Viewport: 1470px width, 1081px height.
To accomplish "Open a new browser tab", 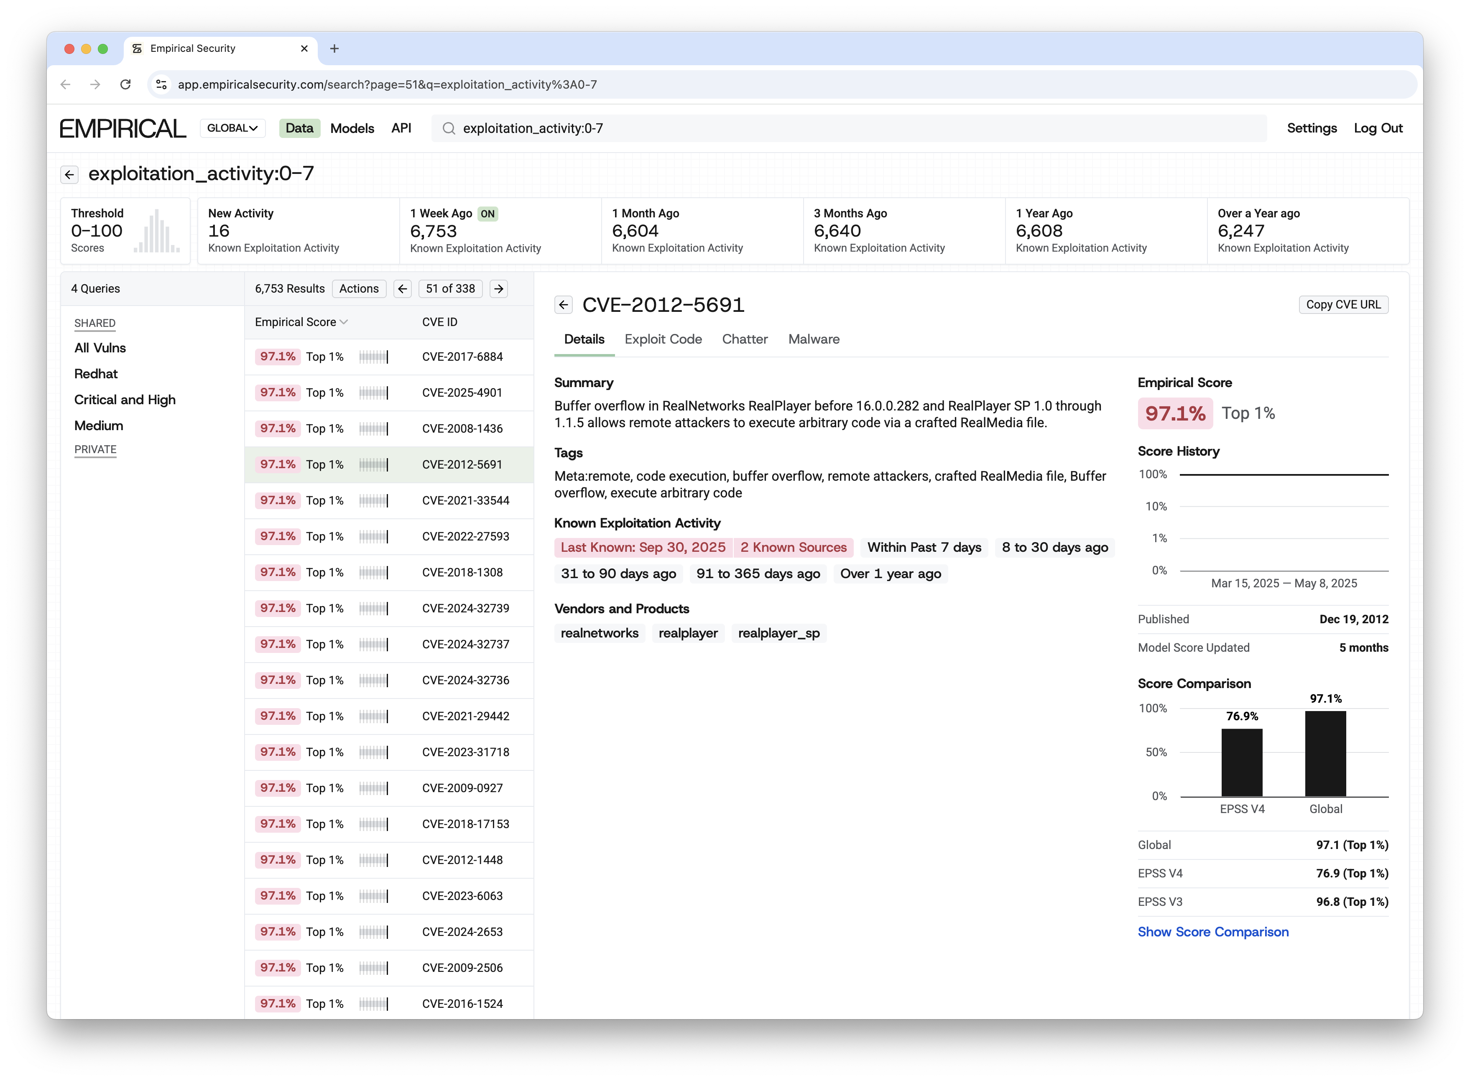I will pyautogui.click(x=334, y=48).
